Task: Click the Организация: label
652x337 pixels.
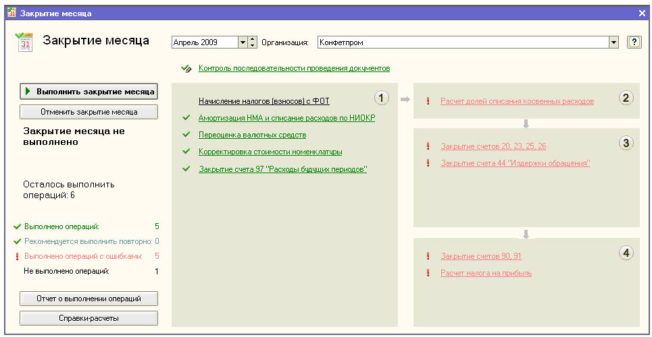Action: coord(285,42)
